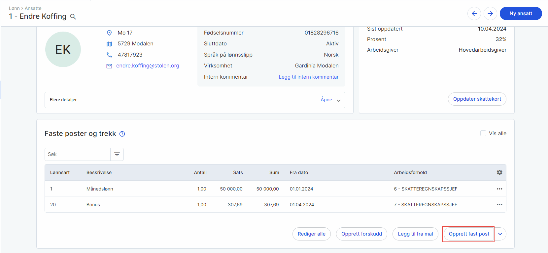
Task: Open table column settings gear icon
Action: coord(499,172)
